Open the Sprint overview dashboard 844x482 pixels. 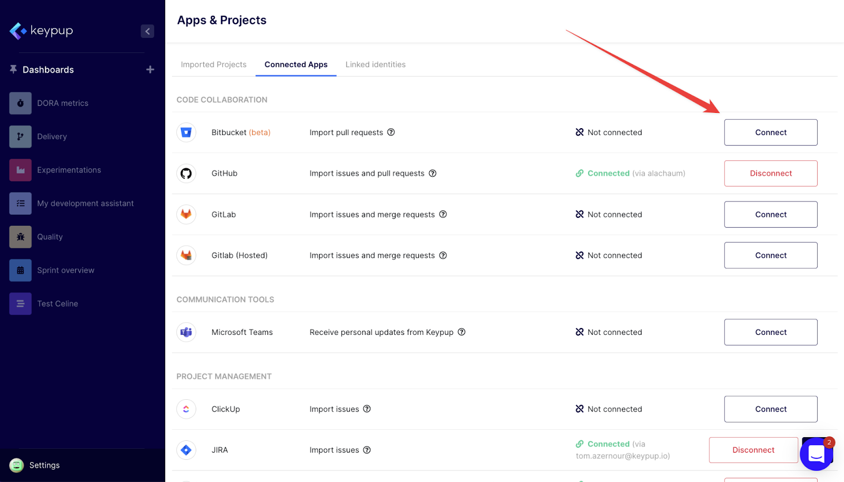(65, 270)
